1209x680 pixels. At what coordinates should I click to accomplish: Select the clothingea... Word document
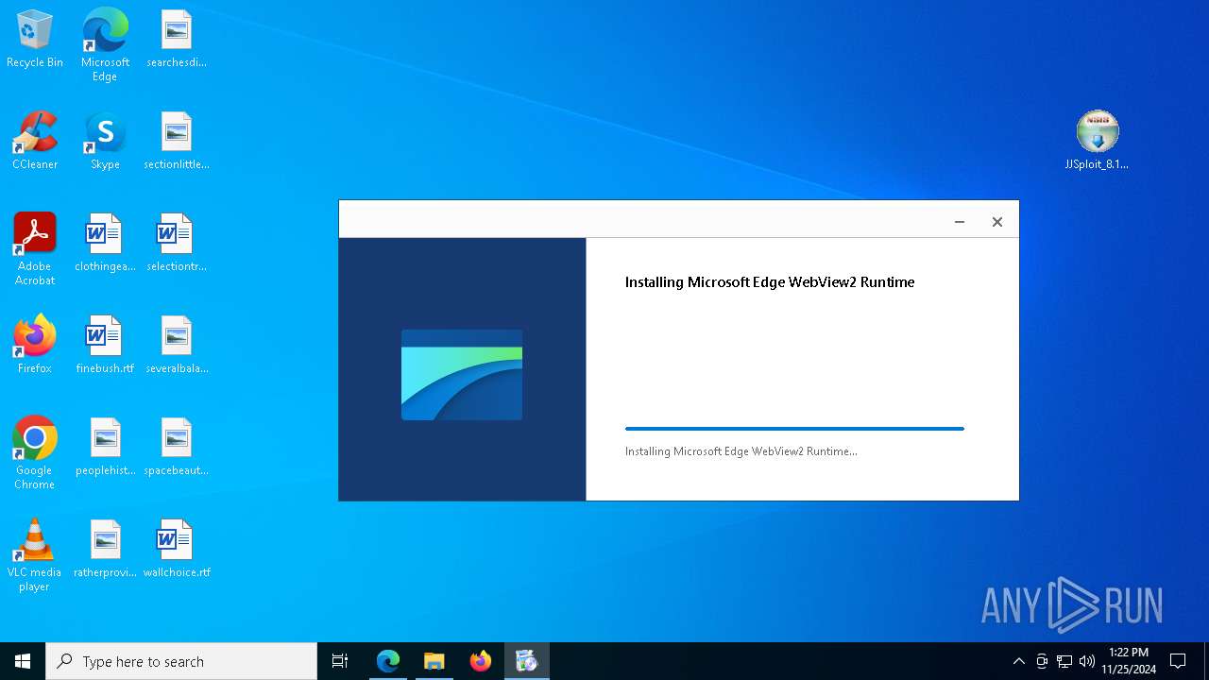105,244
